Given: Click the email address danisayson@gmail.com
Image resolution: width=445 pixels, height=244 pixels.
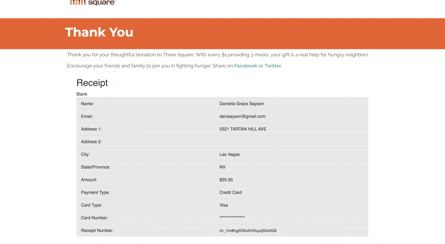Looking at the screenshot, I should click(242, 116).
